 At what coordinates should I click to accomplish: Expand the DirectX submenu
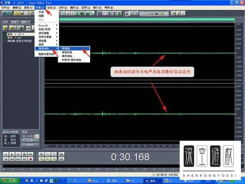(47, 25)
